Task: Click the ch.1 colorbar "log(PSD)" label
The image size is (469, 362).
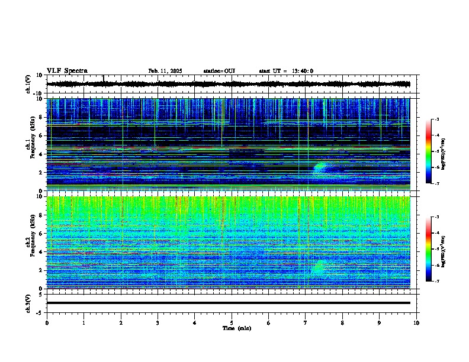Action: [444, 154]
